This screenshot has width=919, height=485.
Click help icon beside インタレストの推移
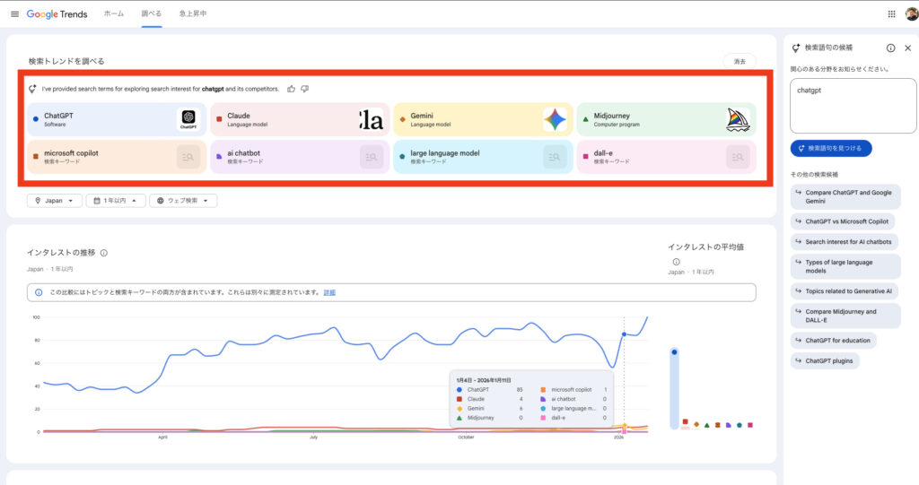tap(104, 253)
